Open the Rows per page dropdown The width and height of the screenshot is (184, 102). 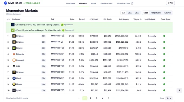(x=169, y=98)
